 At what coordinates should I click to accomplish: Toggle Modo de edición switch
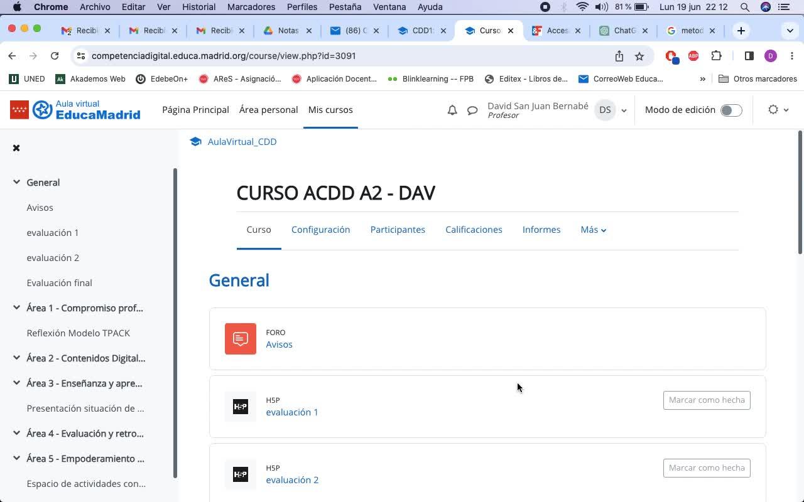tap(731, 110)
